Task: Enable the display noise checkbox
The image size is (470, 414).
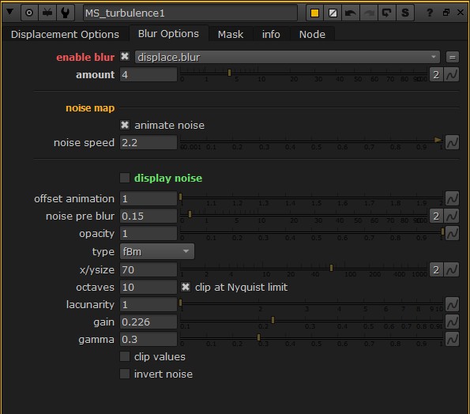Action: click(x=125, y=178)
